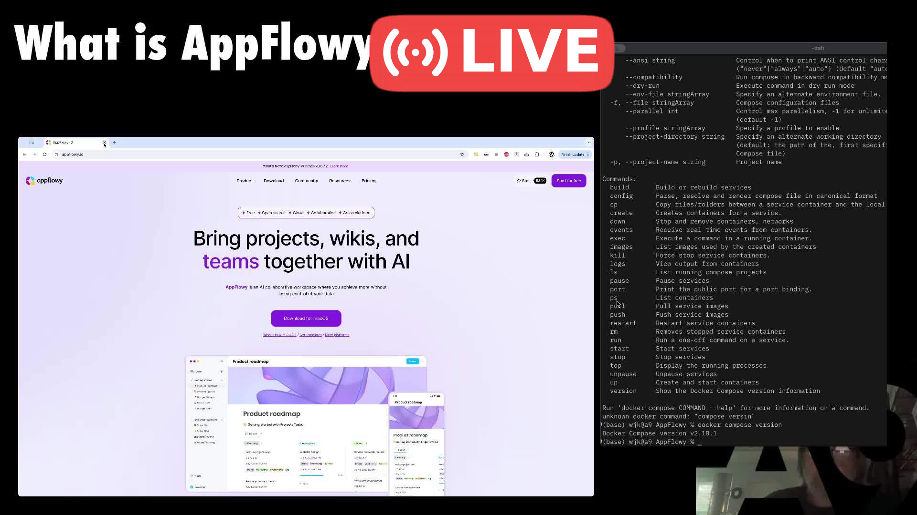
Task: Reload the appflowy.io page
Action: pos(44,154)
